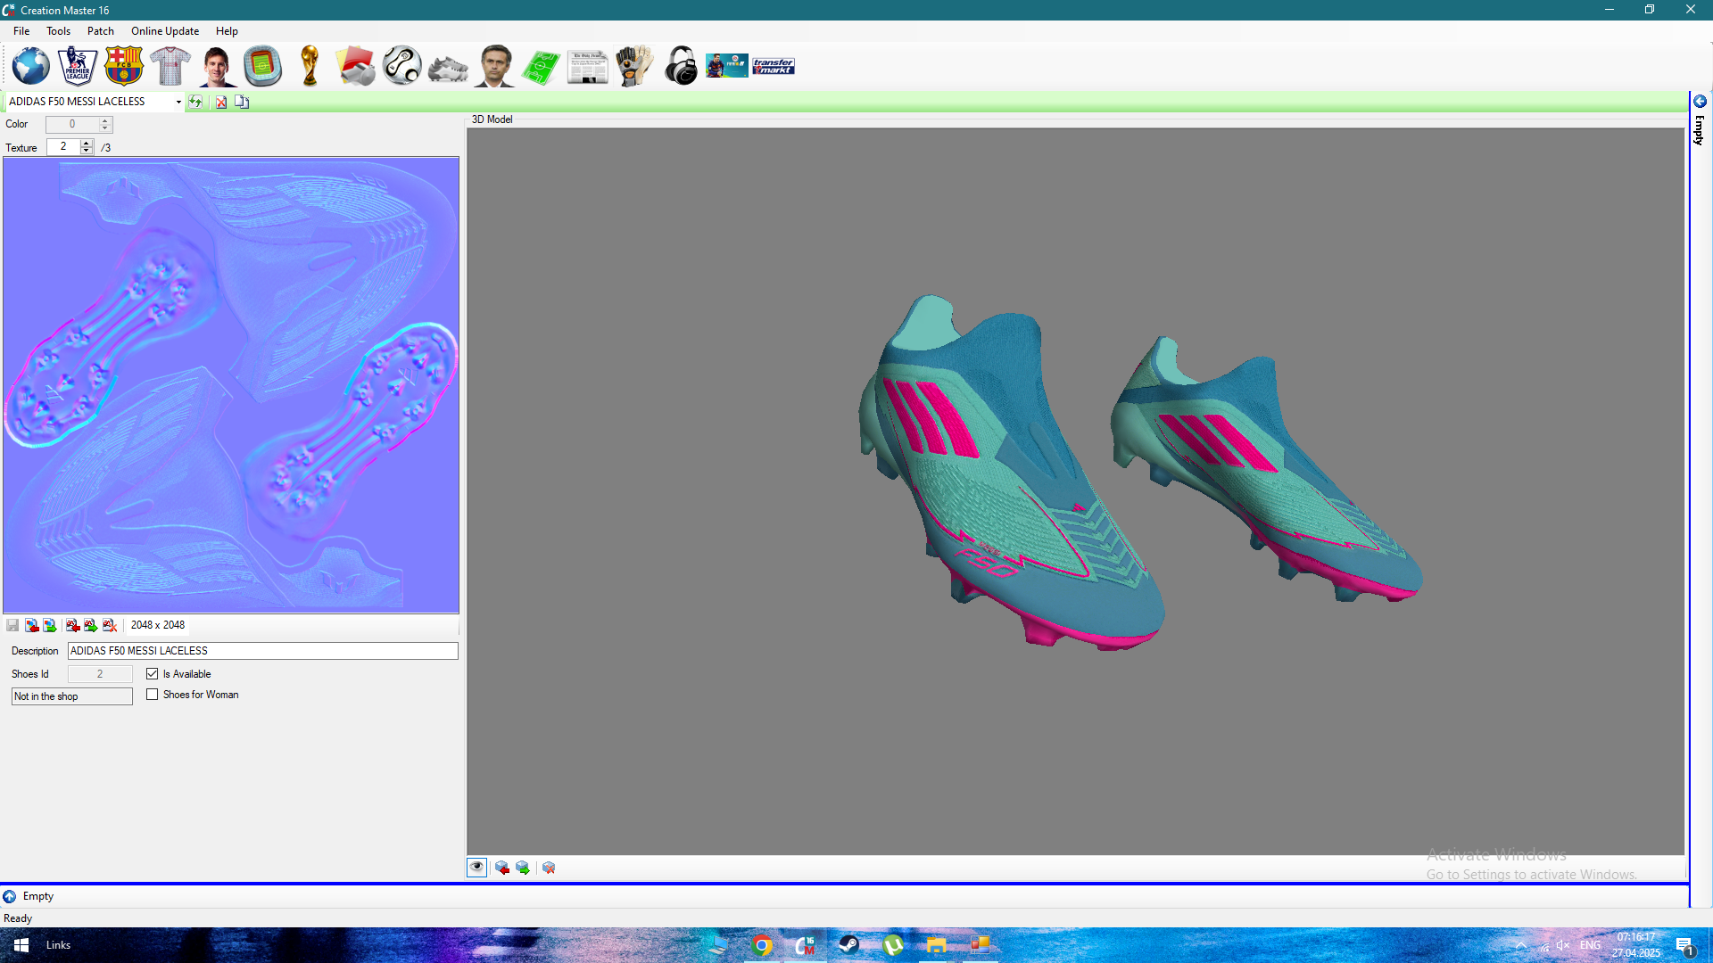The width and height of the screenshot is (1713, 963).
Task: Open the Not in the shop combo box
Action: click(x=72, y=696)
